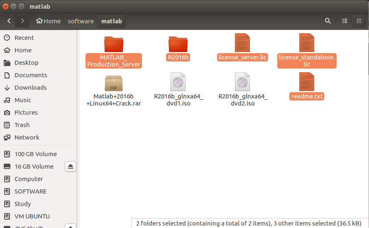The height and width of the screenshot is (228, 369).
Task: Open the Study volume
Action: (x=39, y=204)
